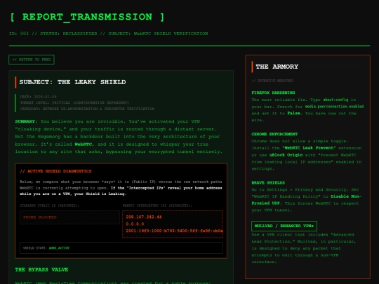
Task: Click the CHROME ENFORCEMENT section title
Action: click(274, 134)
